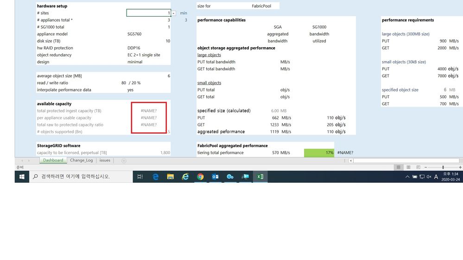Select the interpolate performance data value yes
This screenshot has width=463, height=260.
130,90
